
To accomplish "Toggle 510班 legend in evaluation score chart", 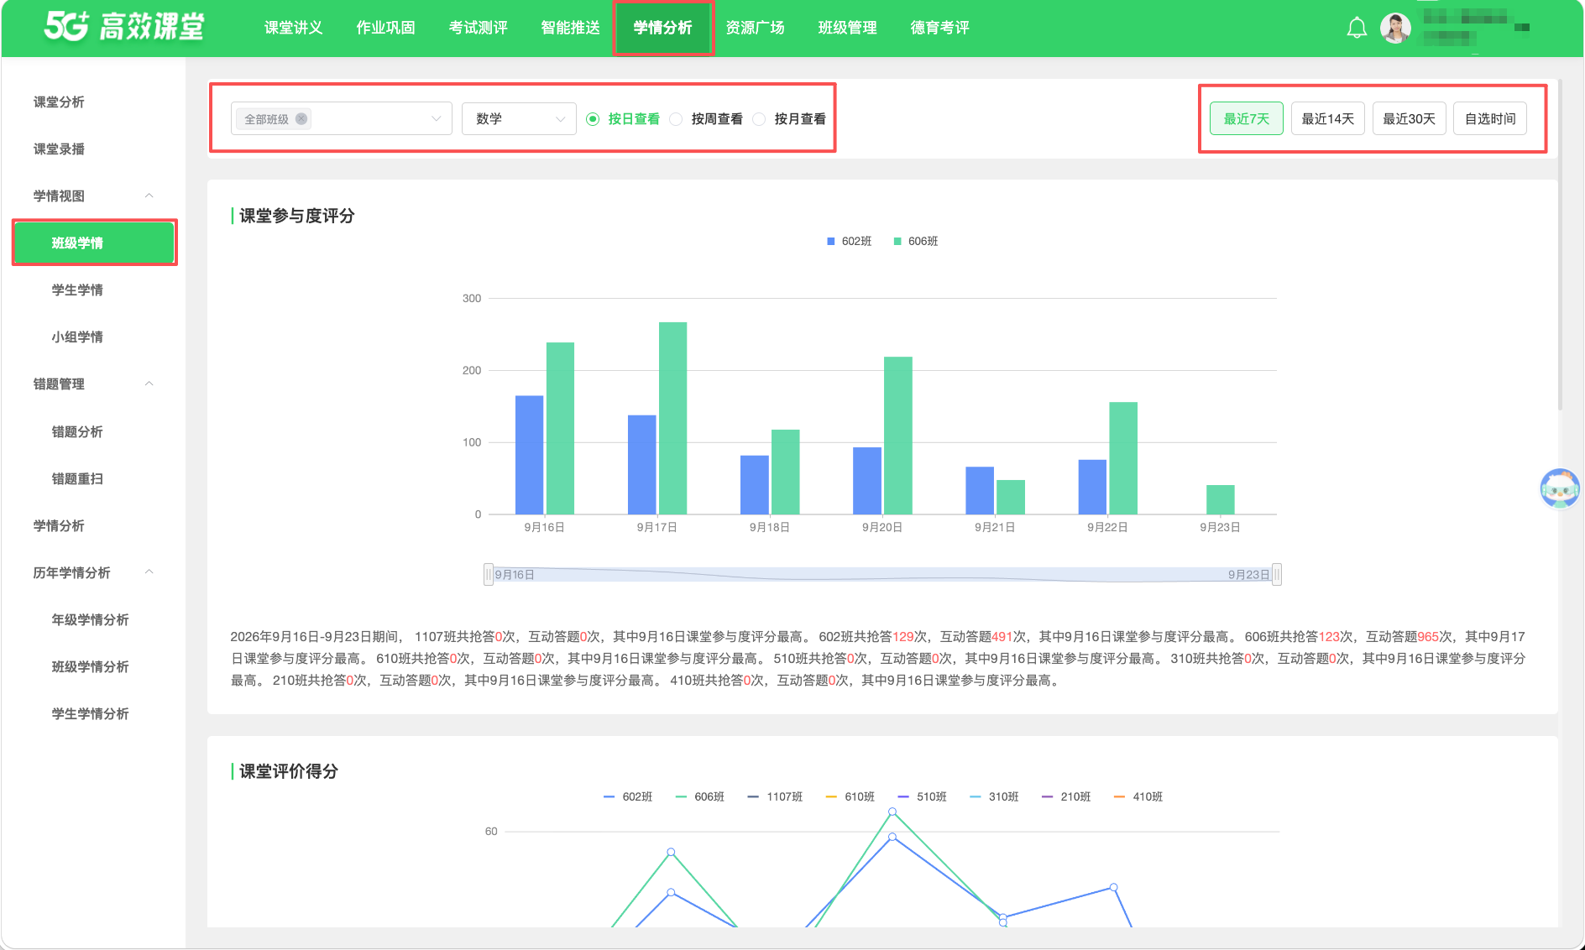I will [x=922, y=796].
